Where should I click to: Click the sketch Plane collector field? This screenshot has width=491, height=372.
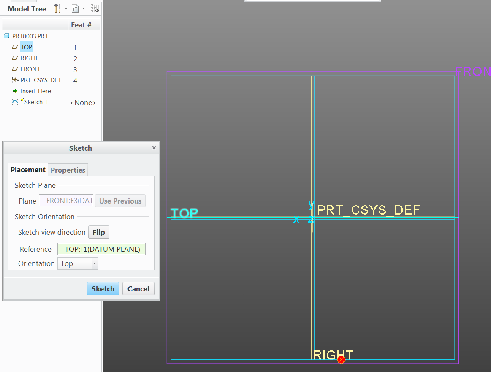66,201
